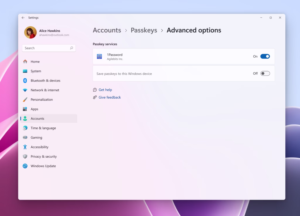Open Privacy & security settings
The image size is (300, 216).
point(25,156)
